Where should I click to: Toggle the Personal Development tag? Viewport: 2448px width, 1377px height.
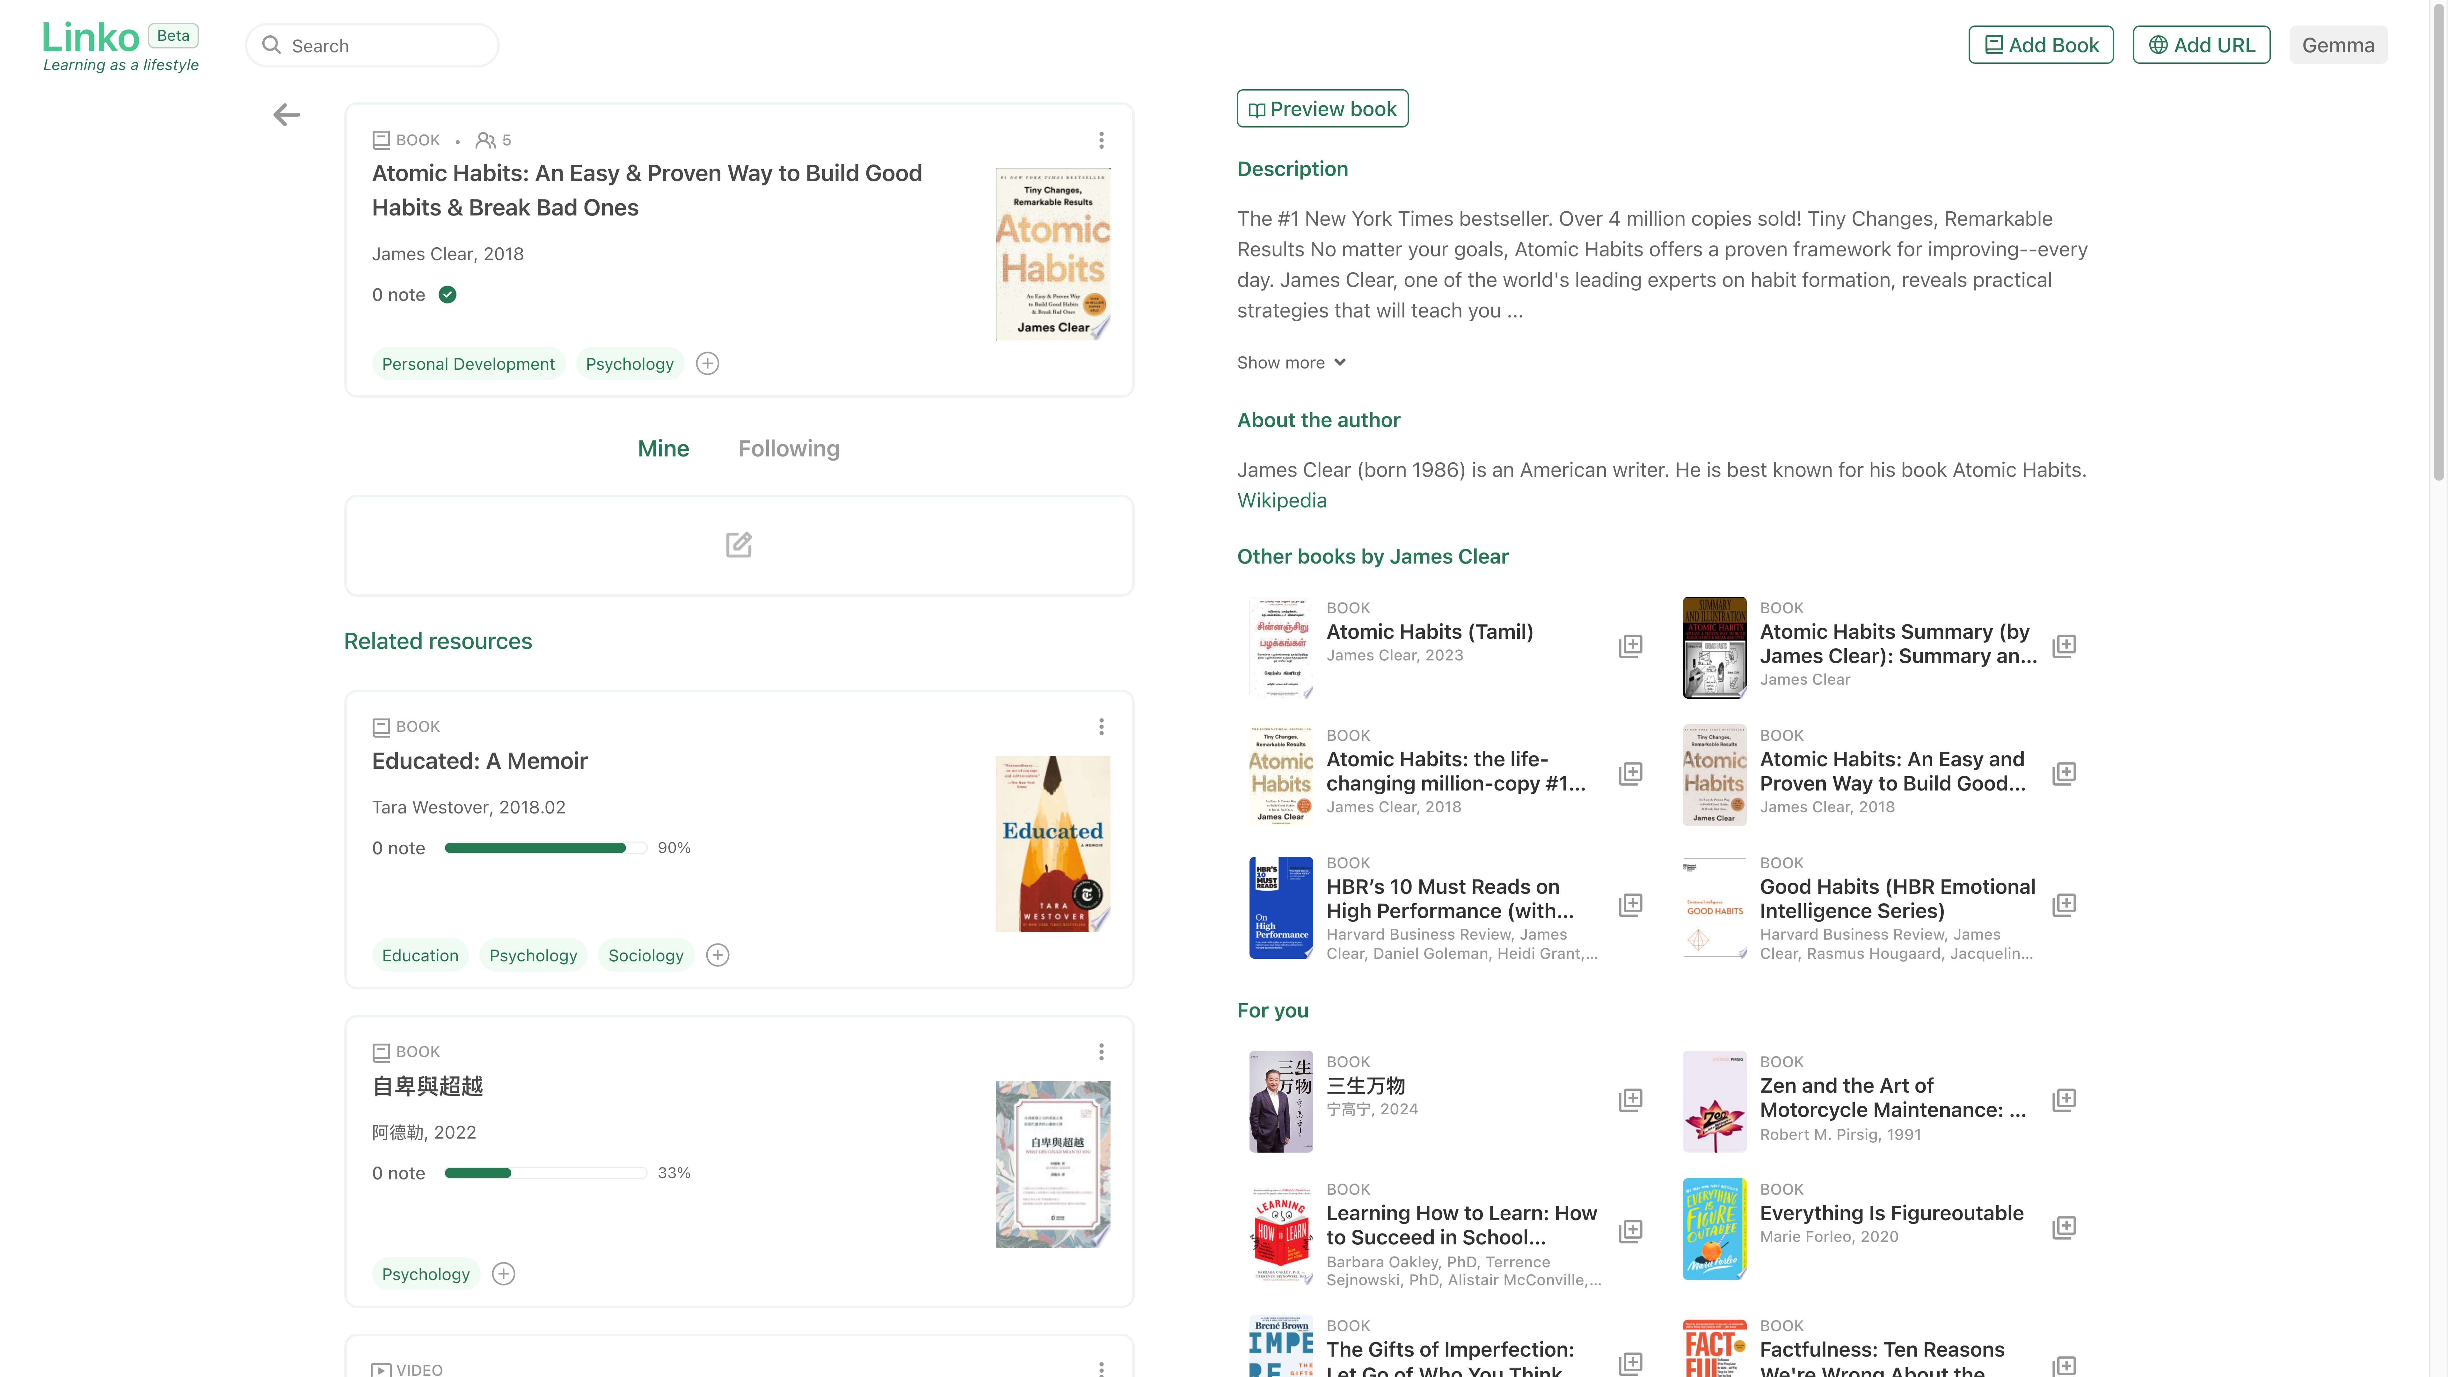pyautogui.click(x=468, y=364)
